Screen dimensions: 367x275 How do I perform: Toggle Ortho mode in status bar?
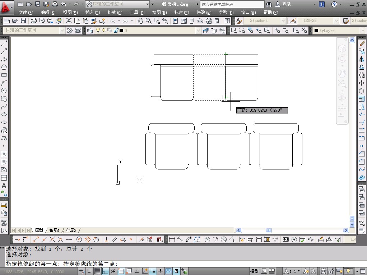click(105, 271)
